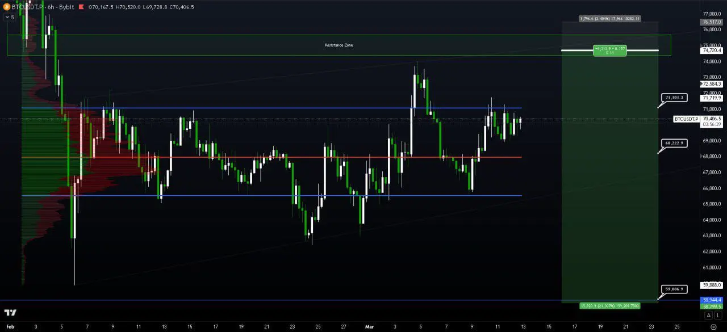727x332 pixels.
Task: Expand the collapsed indicators legend showing 5
Action: (10, 18)
